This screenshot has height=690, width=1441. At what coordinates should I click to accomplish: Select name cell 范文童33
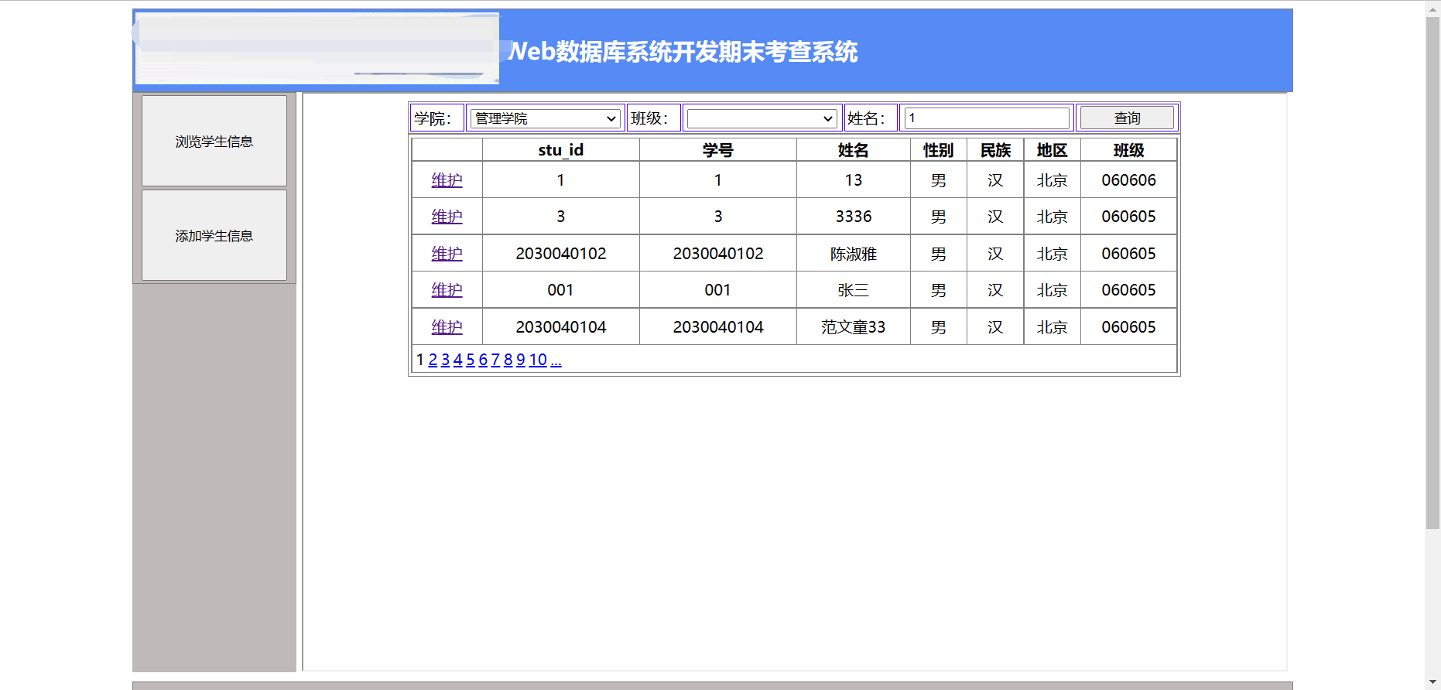pos(854,327)
